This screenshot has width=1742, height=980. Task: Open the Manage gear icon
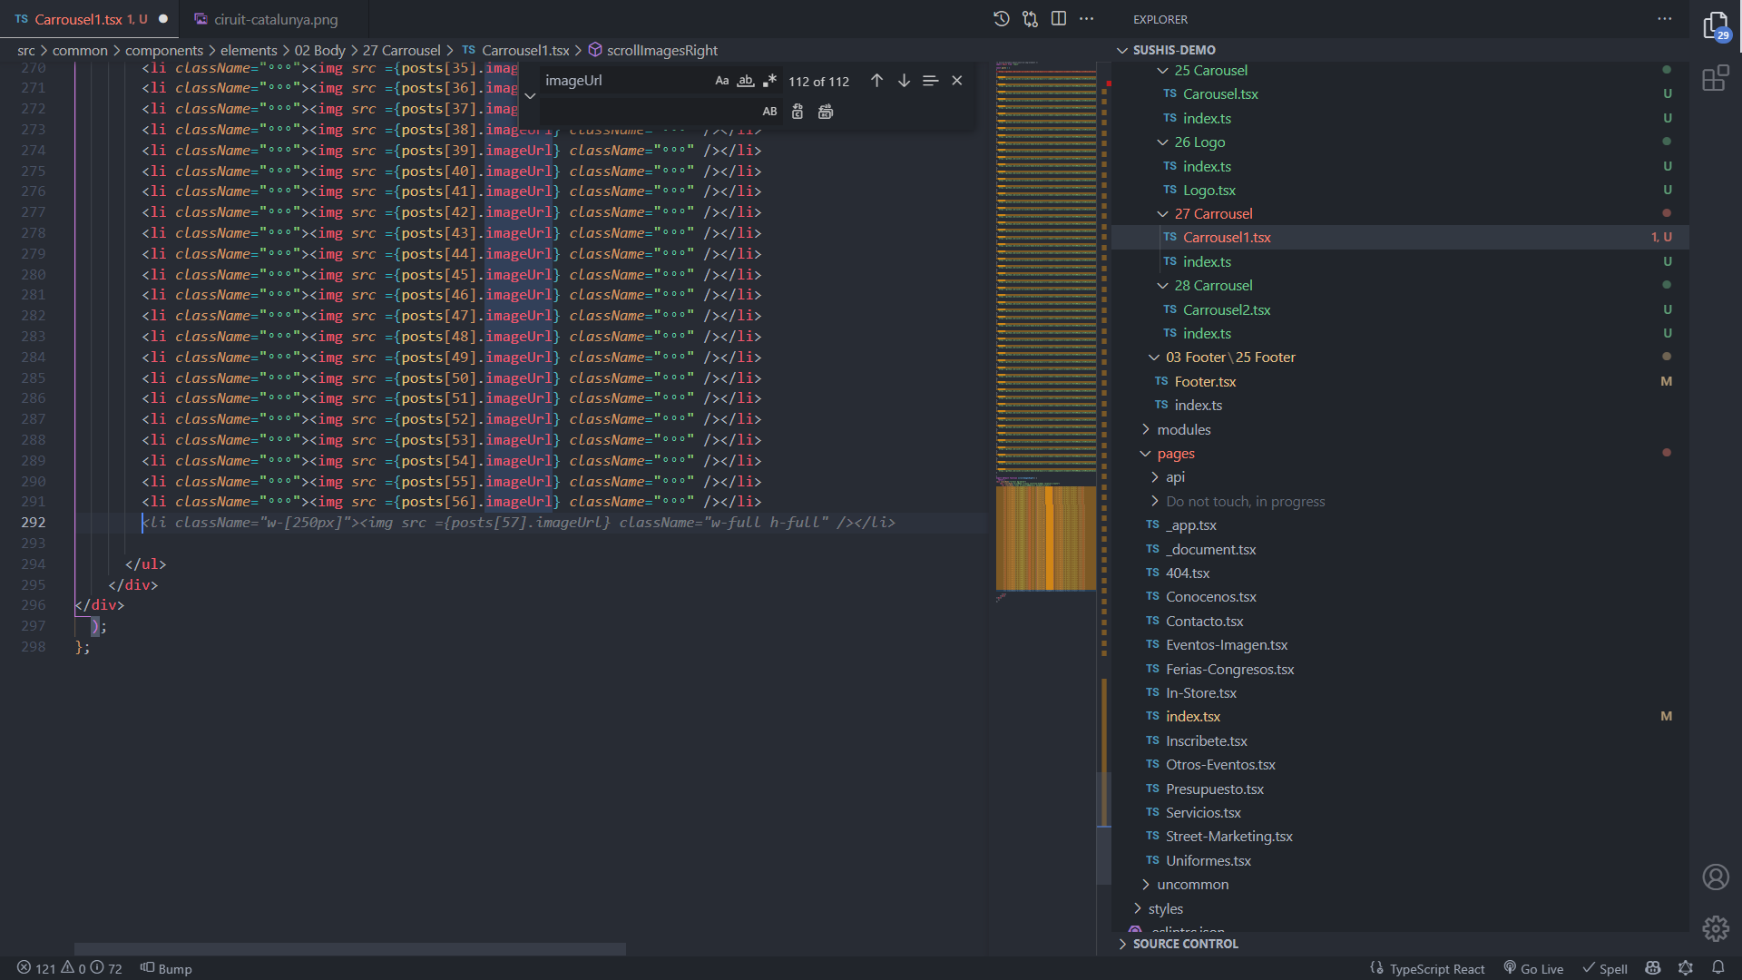[x=1715, y=928]
